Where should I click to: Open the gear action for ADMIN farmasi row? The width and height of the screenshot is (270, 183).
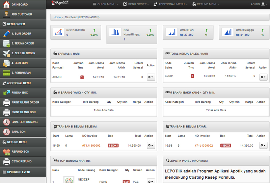coord(151,77)
